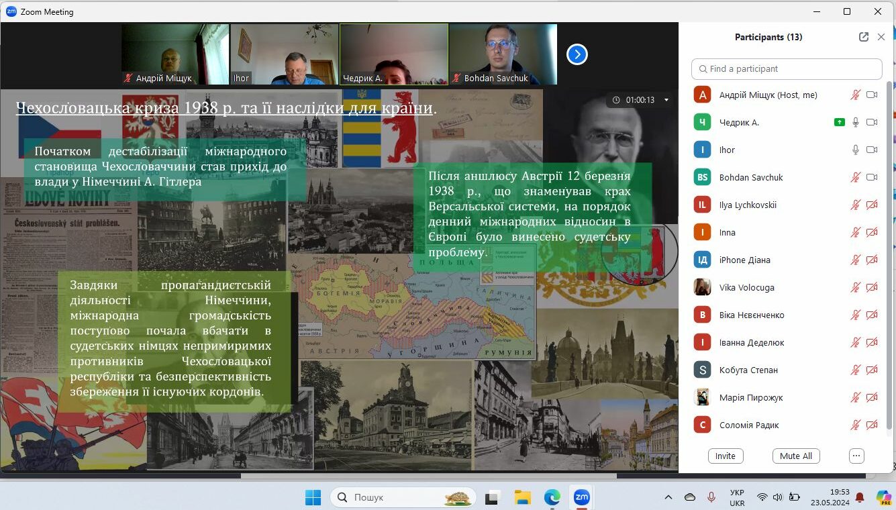Select Vika Volocuga in the participant list
The image size is (896, 510).
pos(746,287)
